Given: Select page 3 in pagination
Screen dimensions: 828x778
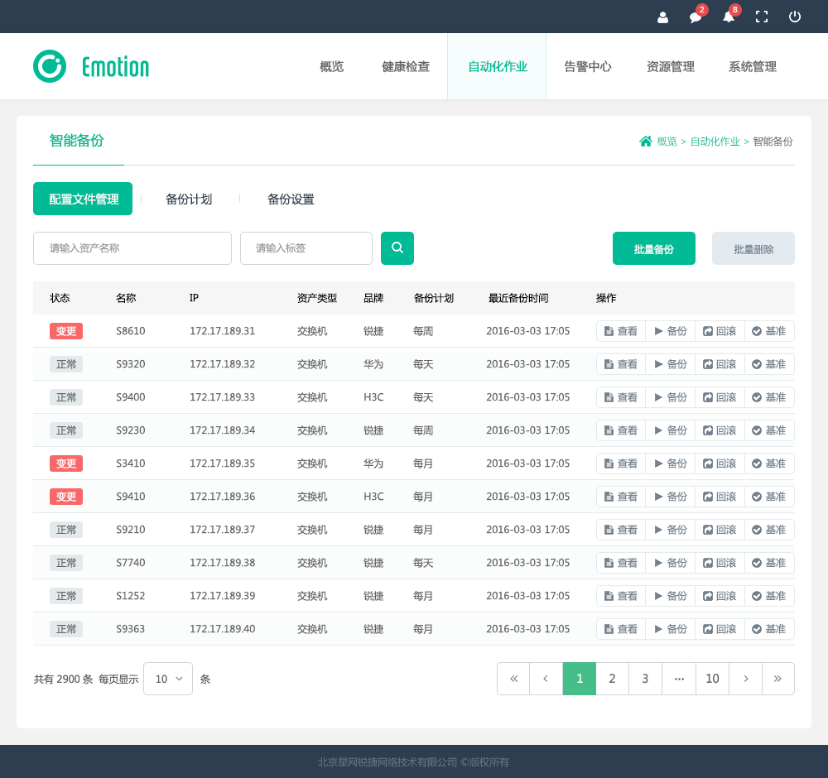Looking at the screenshot, I should tap(645, 679).
